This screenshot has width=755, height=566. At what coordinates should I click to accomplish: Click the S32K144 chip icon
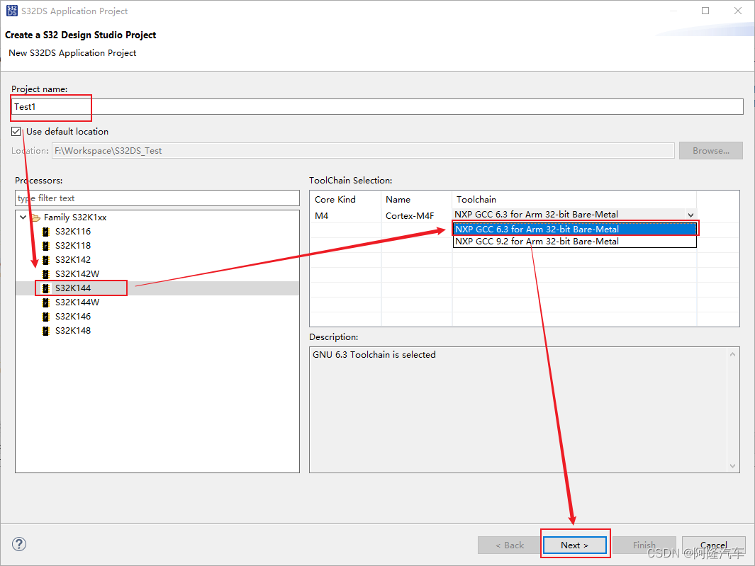[x=46, y=288]
